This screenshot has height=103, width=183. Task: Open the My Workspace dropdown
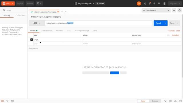[x=86, y=3]
